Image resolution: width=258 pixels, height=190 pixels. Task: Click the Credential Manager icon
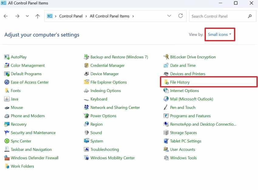pos(87,66)
